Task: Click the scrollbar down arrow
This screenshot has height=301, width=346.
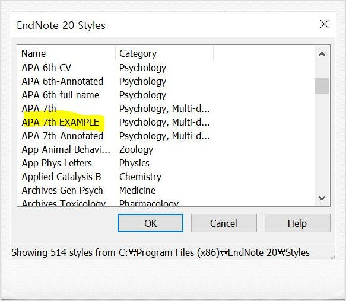Action: pos(322,198)
